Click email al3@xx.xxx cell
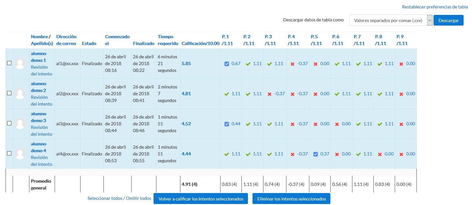This screenshot has height=205, width=472. point(67,124)
